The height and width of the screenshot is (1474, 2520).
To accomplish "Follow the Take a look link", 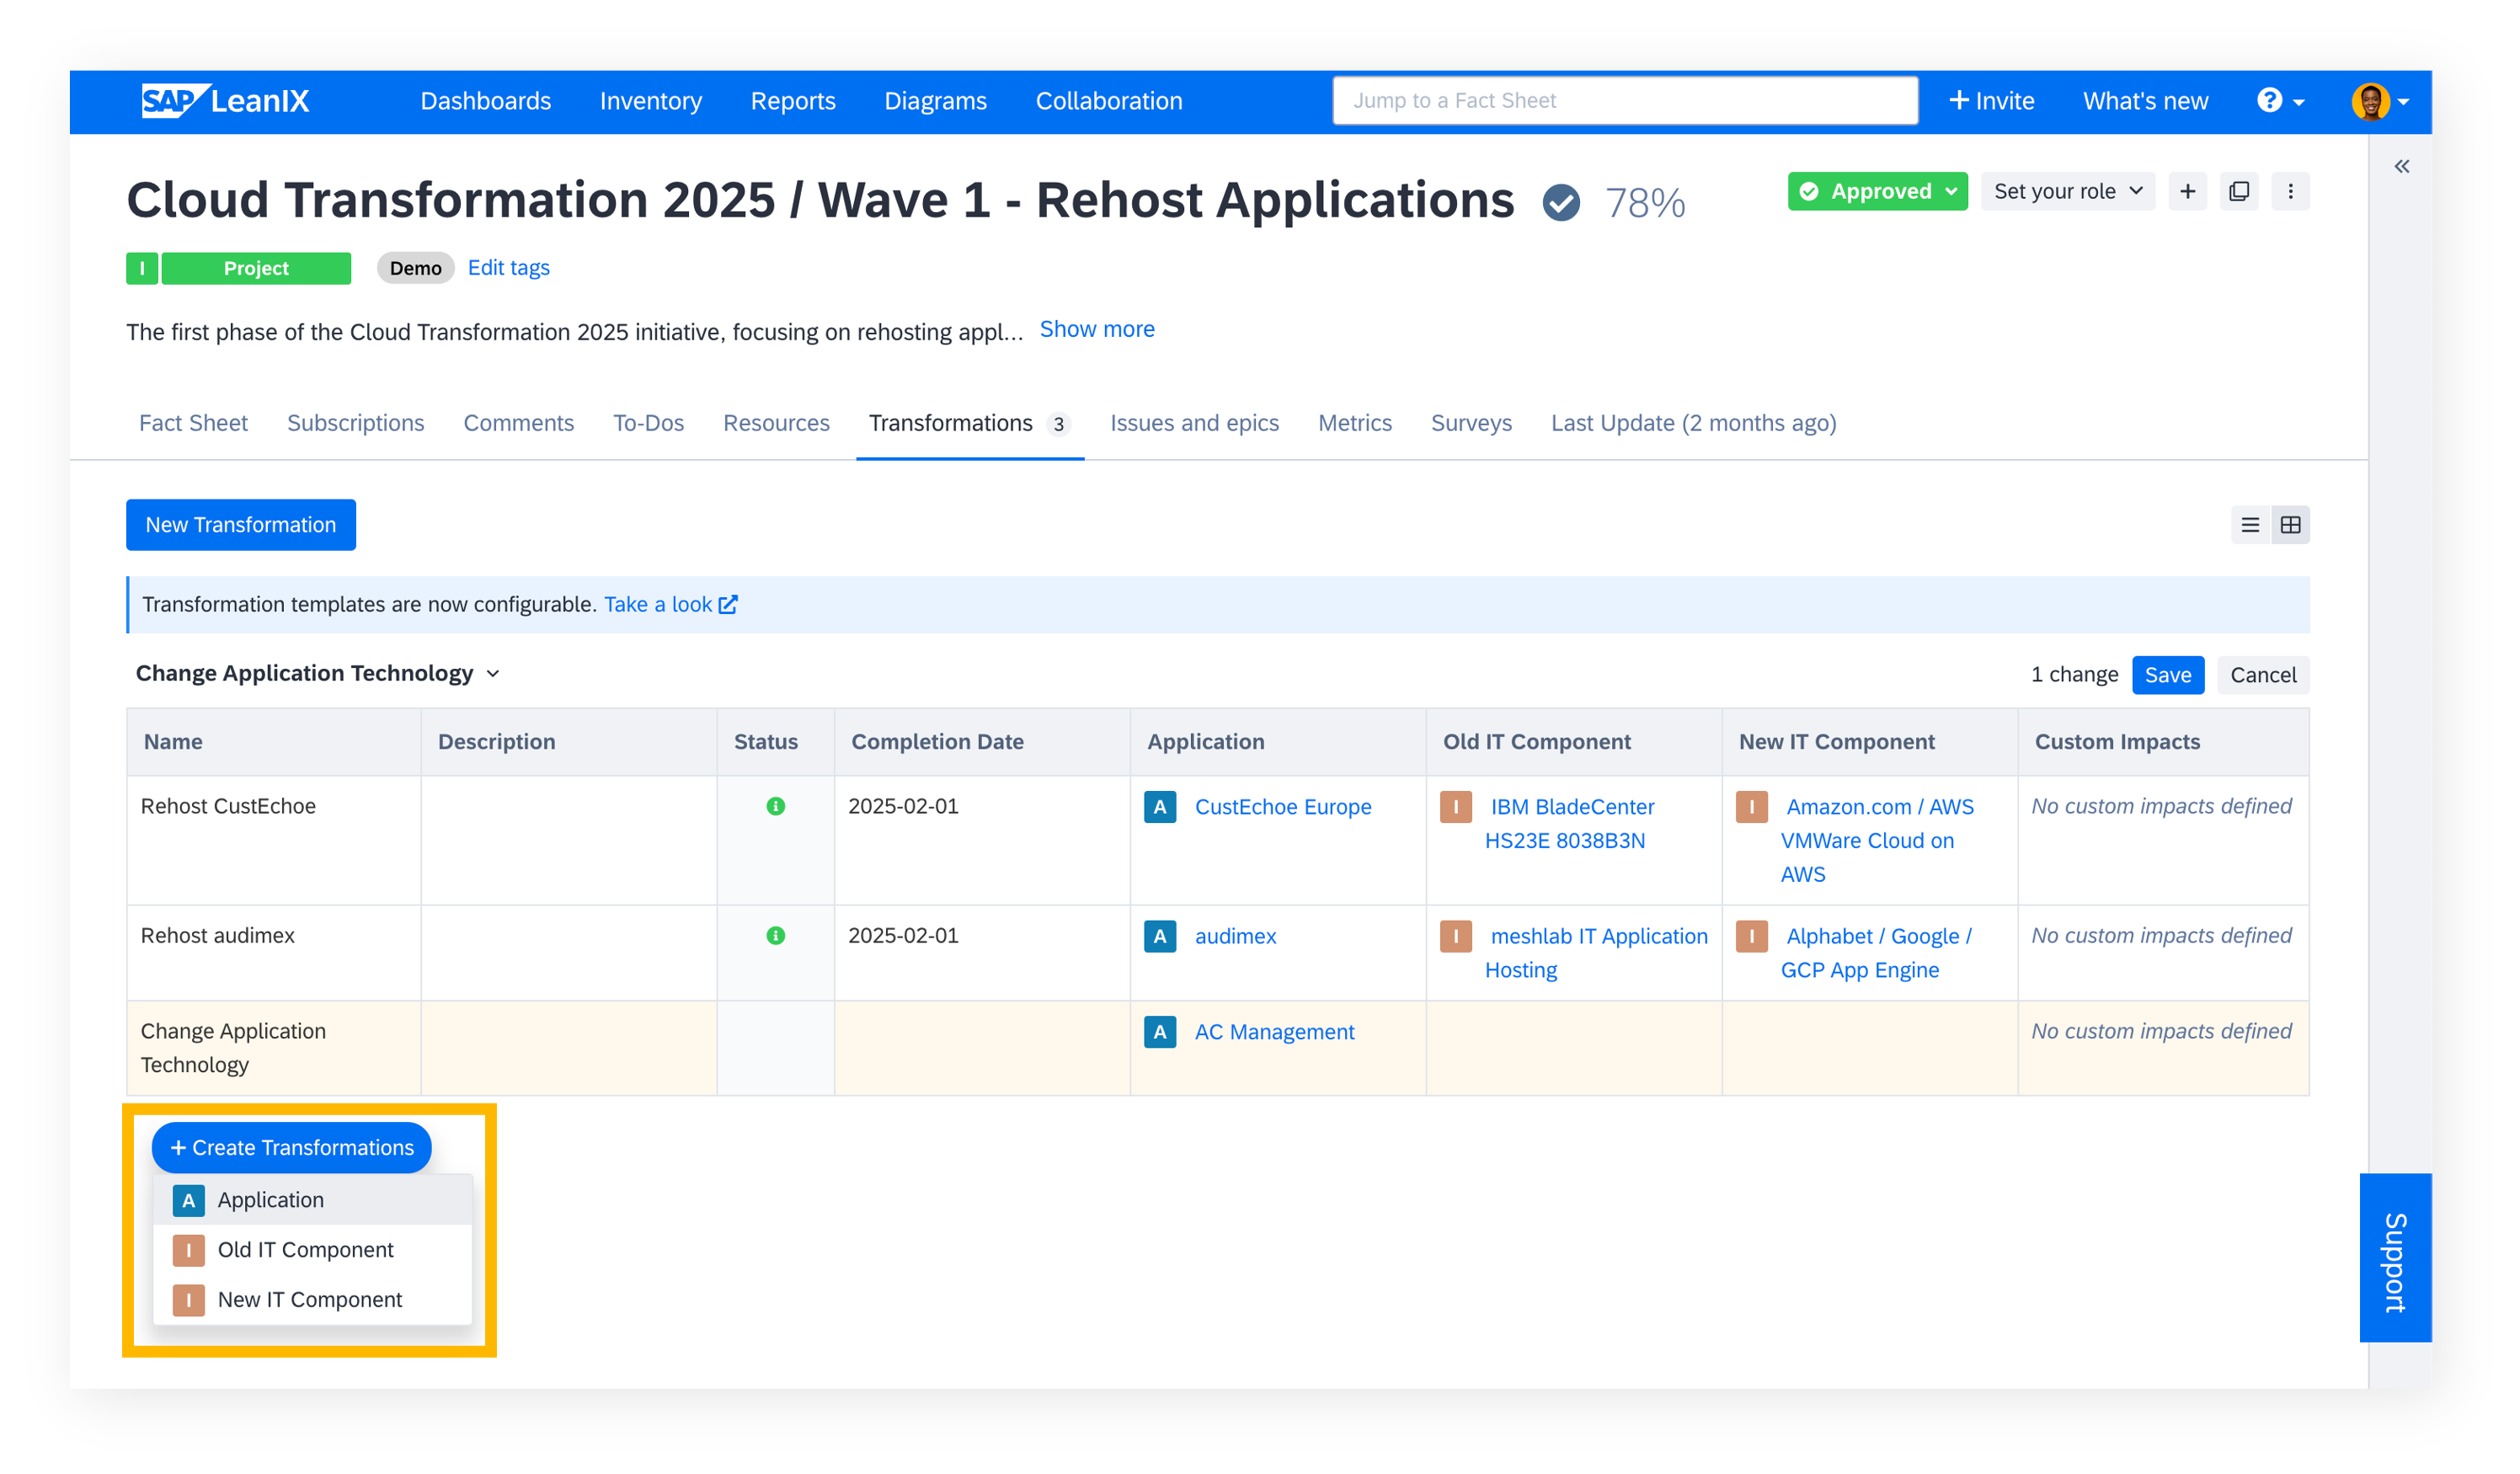I will (670, 604).
